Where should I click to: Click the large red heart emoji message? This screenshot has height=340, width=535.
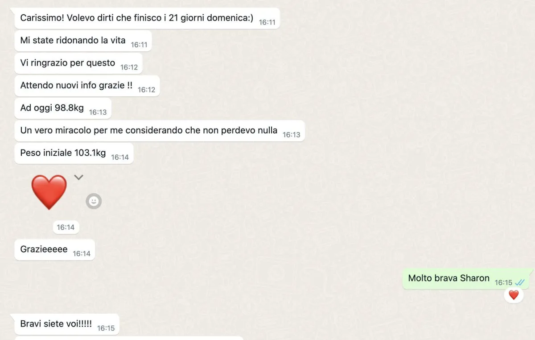click(x=49, y=192)
